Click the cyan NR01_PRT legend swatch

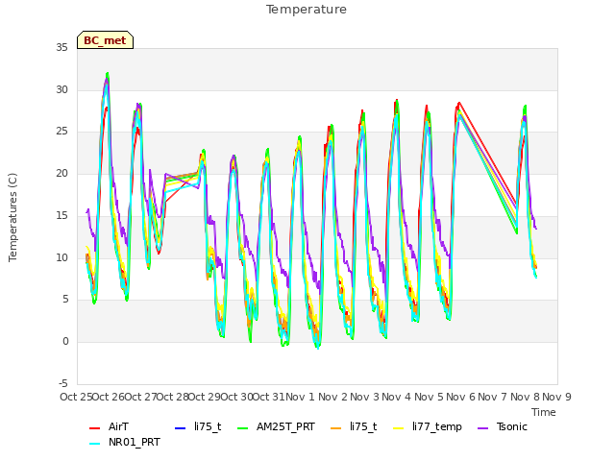94,444
